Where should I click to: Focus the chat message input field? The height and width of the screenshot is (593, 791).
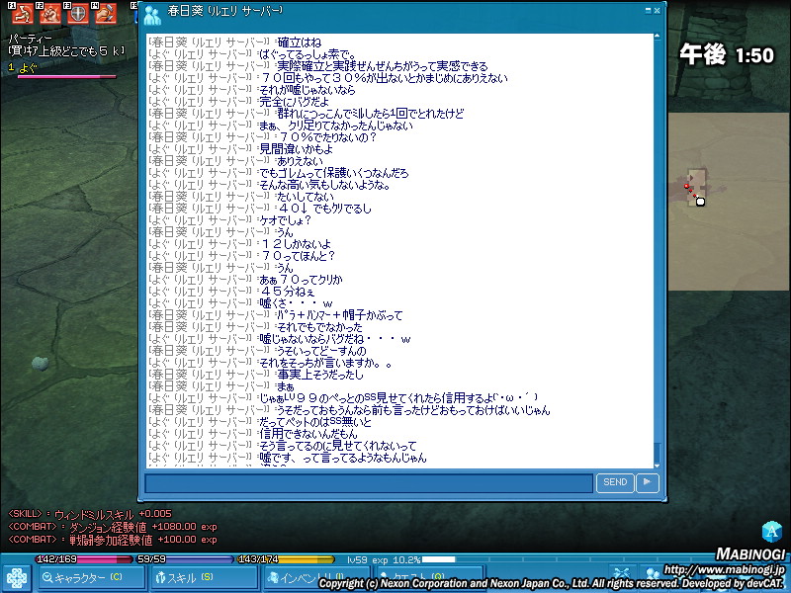(x=369, y=483)
